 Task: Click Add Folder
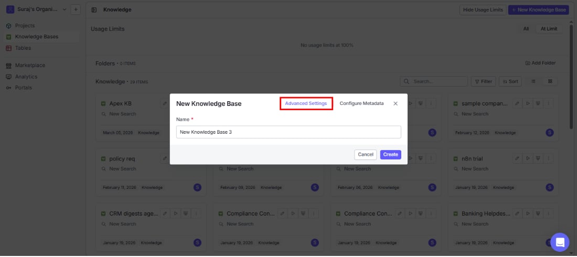[540, 63]
